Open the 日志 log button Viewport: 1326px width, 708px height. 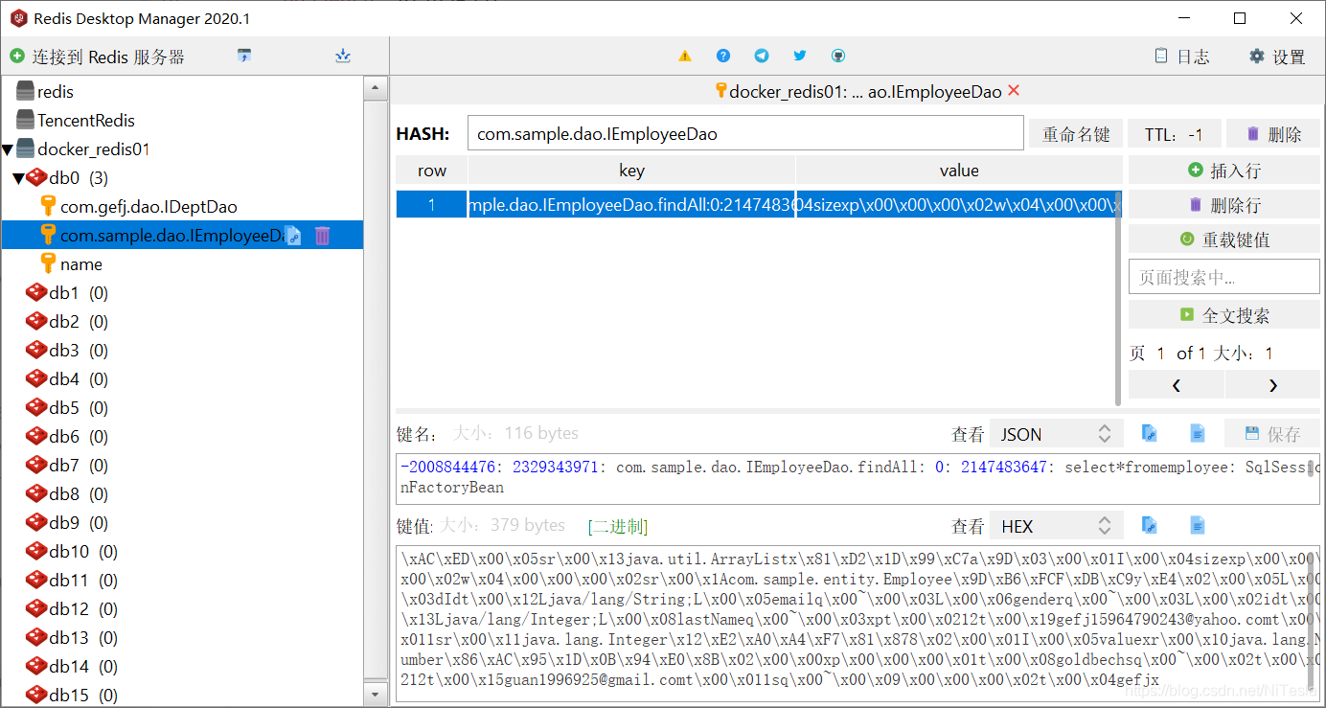1181,57
